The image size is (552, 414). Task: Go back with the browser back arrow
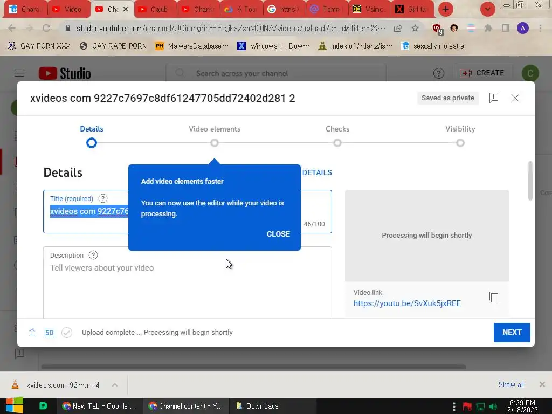(12, 28)
